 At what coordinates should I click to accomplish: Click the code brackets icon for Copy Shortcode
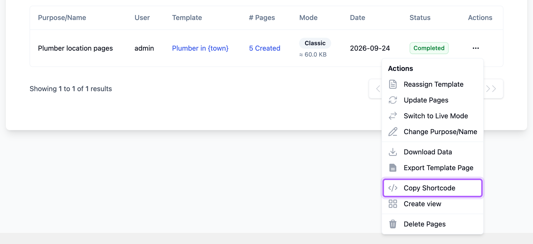[393, 188]
